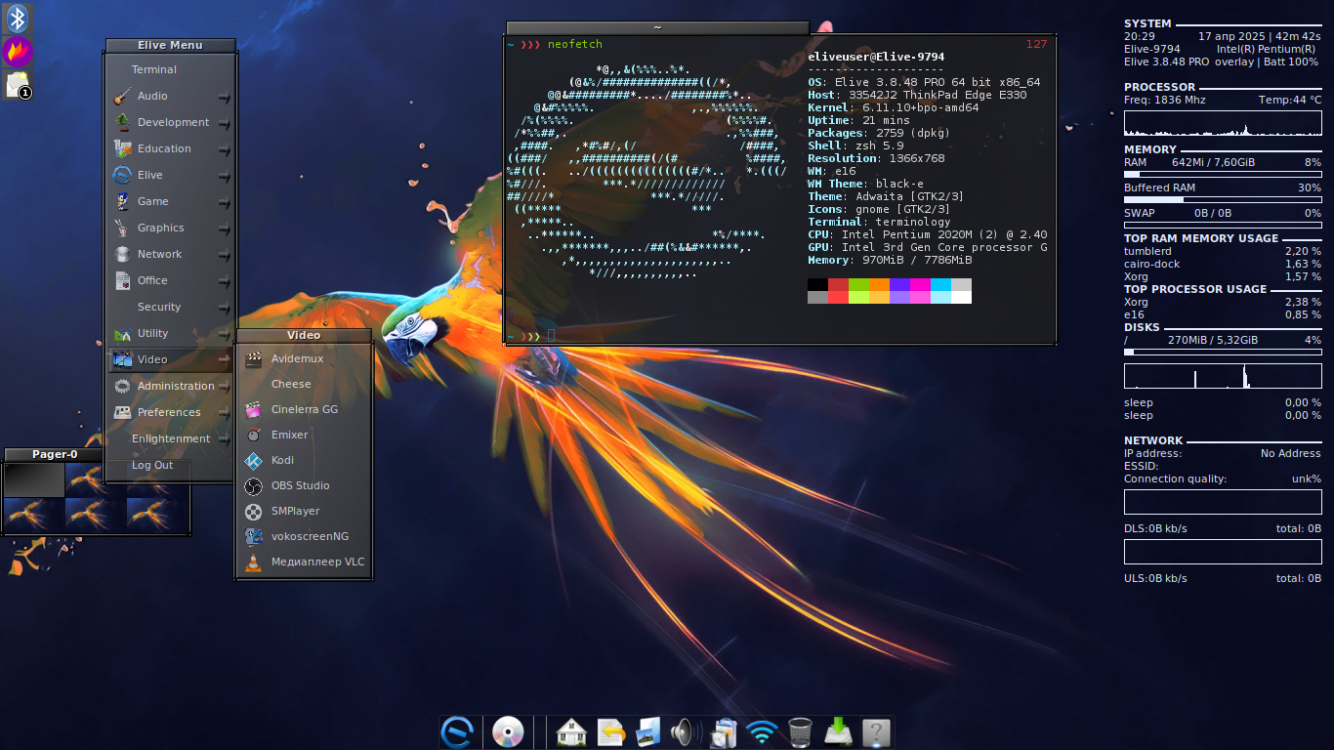Expand the Education submenu arrow
This screenshot has height=750, width=1334.
click(x=224, y=149)
